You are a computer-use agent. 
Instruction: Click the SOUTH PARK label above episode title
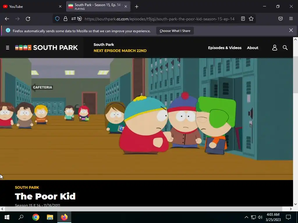point(27,187)
